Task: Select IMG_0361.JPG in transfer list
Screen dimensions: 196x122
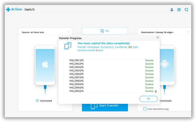Action: tap(77, 60)
